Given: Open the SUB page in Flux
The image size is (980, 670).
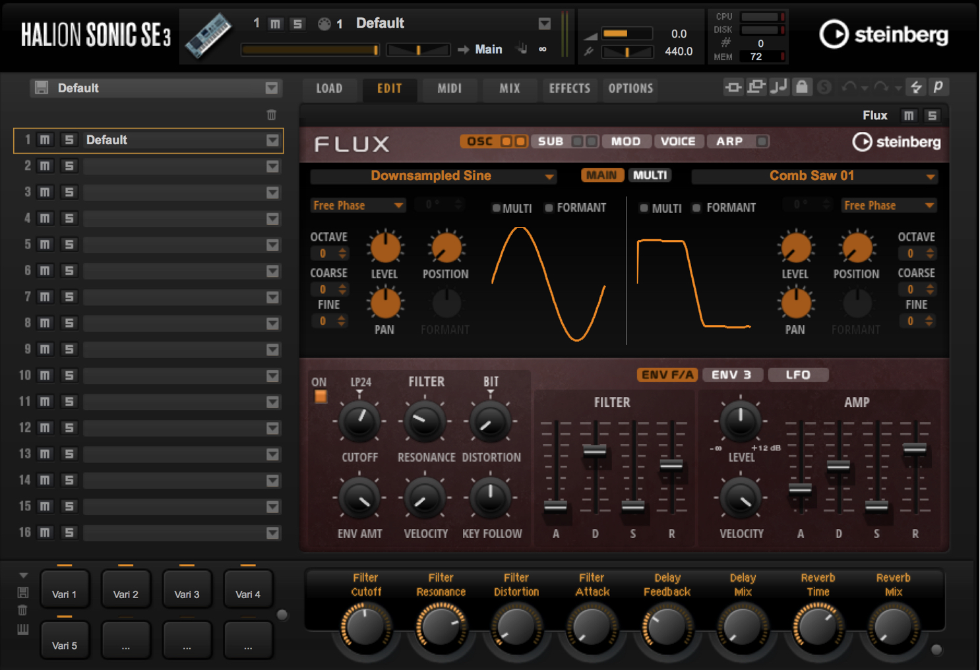Looking at the screenshot, I should click(551, 141).
